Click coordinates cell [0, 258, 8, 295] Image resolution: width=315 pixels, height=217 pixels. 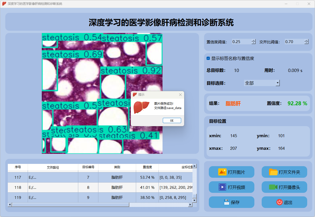tap(176, 198)
